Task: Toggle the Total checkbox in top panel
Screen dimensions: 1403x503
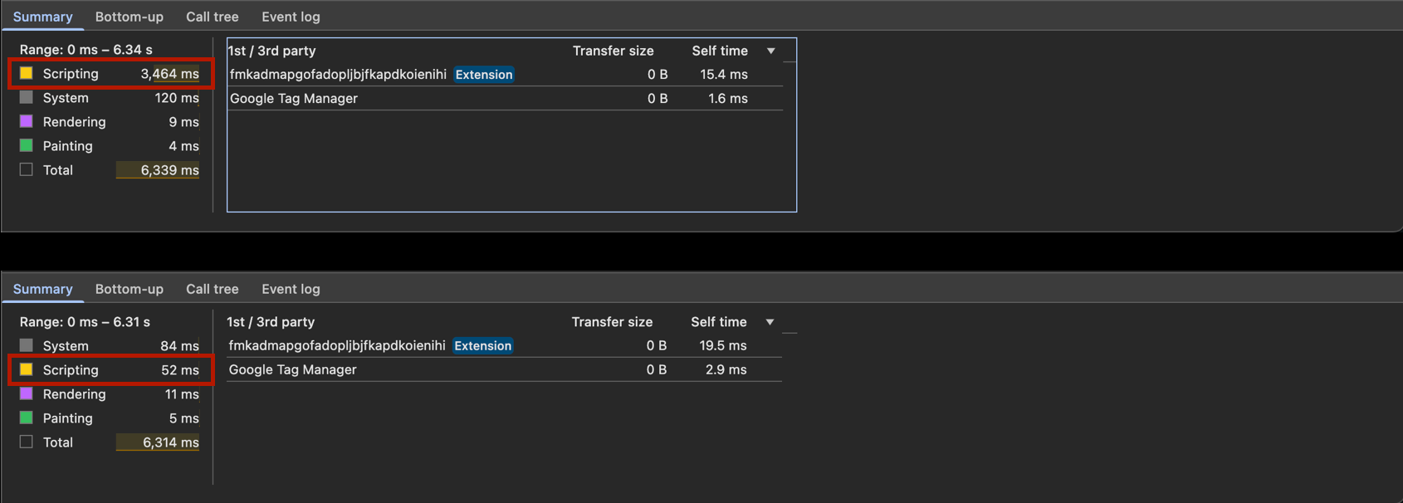Action: (x=27, y=170)
